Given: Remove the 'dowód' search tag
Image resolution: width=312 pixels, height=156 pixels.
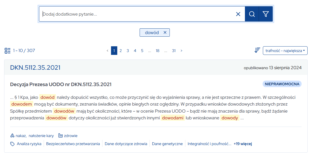Looking at the screenshot, I should click(x=165, y=32).
